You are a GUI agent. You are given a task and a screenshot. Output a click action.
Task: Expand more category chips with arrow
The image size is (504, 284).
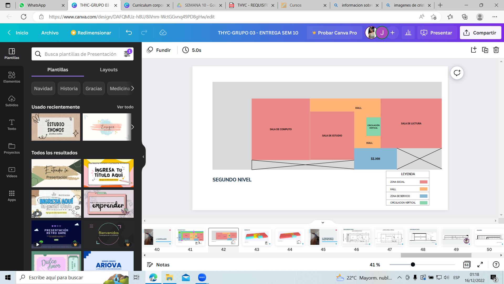pyautogui.click(x=133, y=88)
